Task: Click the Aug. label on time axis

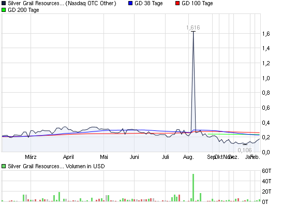Action: coord(188,157)
